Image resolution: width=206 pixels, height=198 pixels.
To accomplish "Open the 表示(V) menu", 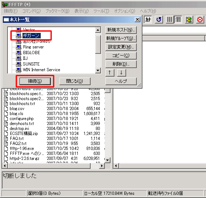I will click(81, 11).
